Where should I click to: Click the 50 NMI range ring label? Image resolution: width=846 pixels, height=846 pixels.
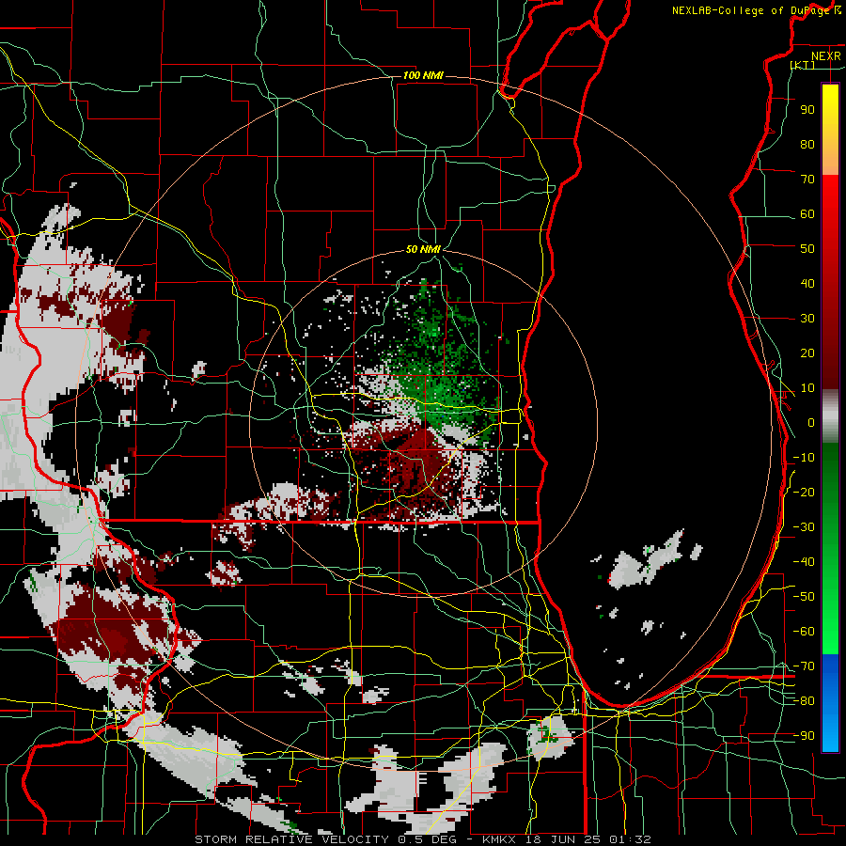coord(423,249)
